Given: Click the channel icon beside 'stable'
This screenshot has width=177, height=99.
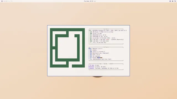Looking at the screenshot, I should click(91, 50).
